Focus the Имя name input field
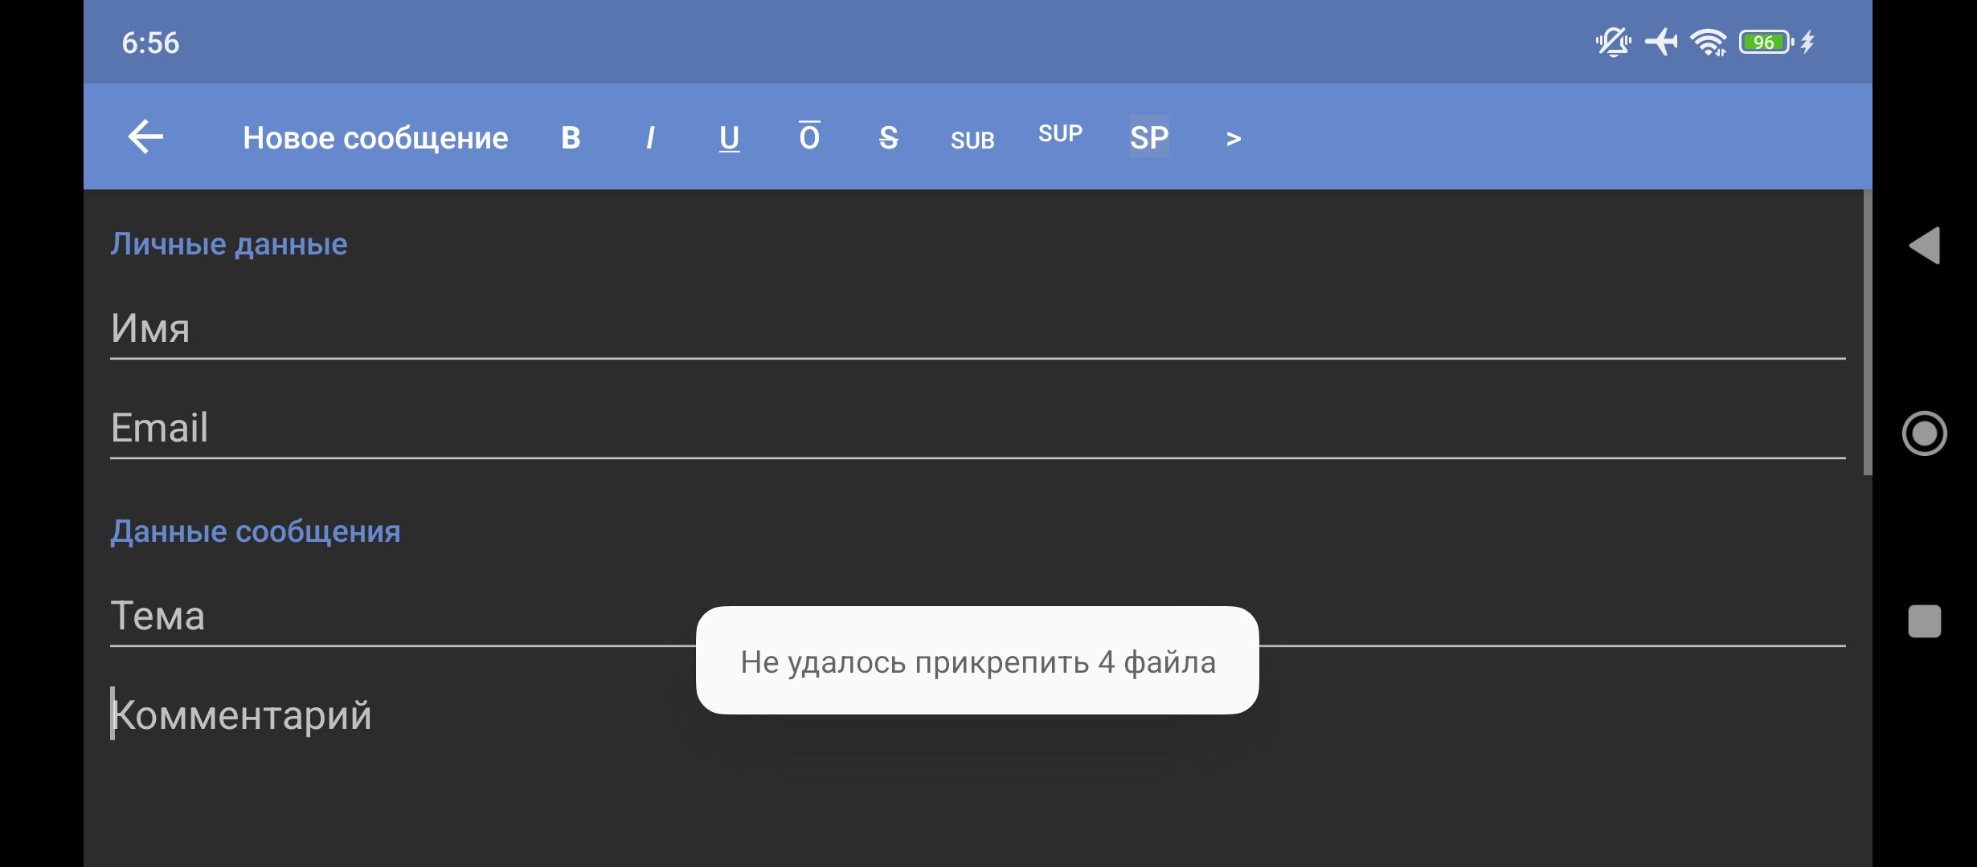The width and height of the screenshot is (1977, 867). (x=976, y=329)
